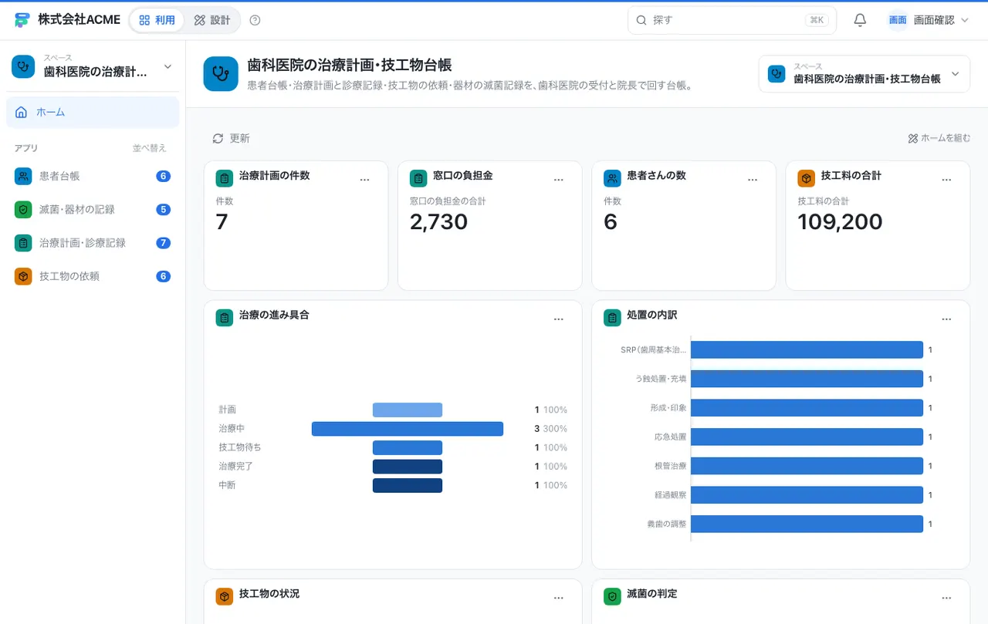Viewport: 988px width, 624px height.
Task: Open the notifications bell
Action: [x=860, y=20]
